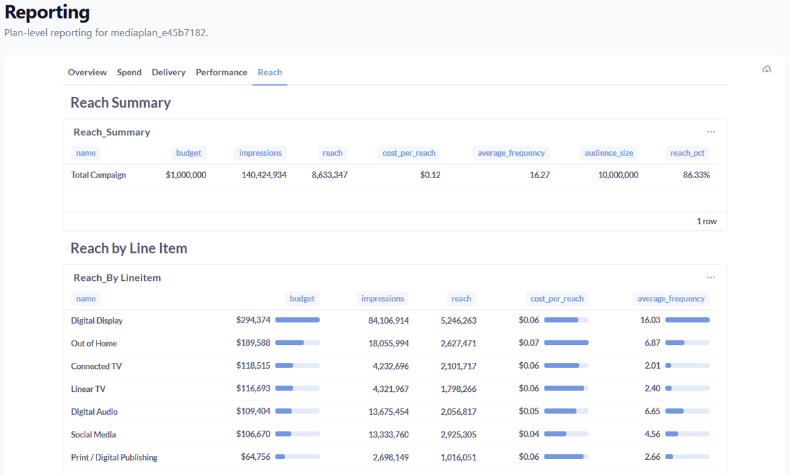Click line item reach column header
Viewport: 789px width, 475px height.
click(461, 298)
